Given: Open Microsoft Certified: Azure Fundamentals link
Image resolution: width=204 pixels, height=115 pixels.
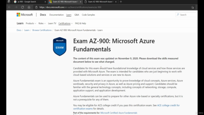Looking at the screenshot, I should tap(119, 113).
